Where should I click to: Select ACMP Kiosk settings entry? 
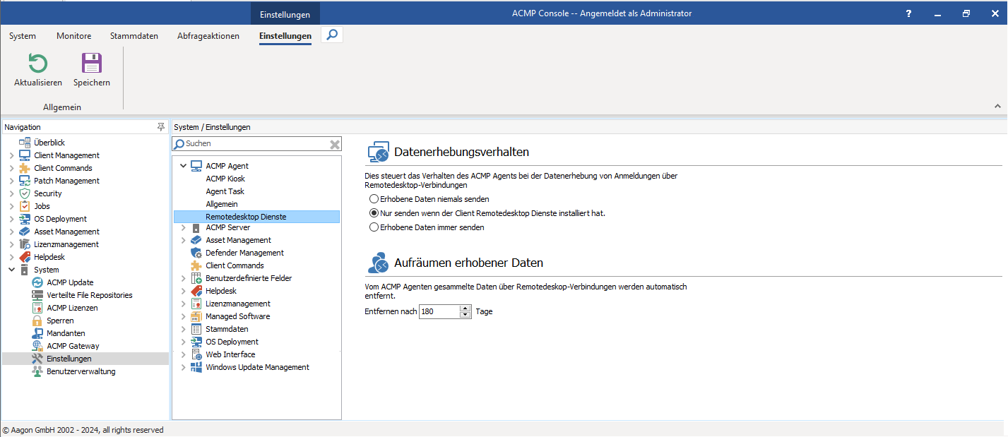point(225,179)
